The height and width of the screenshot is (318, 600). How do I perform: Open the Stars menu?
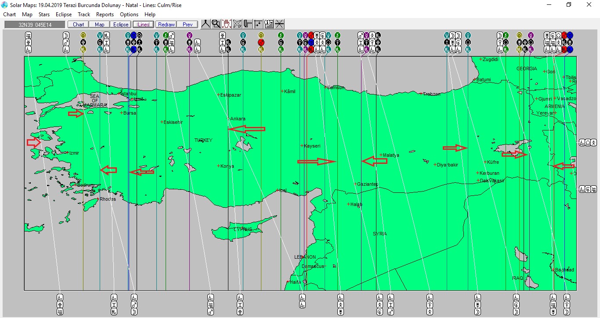(44, 14)
